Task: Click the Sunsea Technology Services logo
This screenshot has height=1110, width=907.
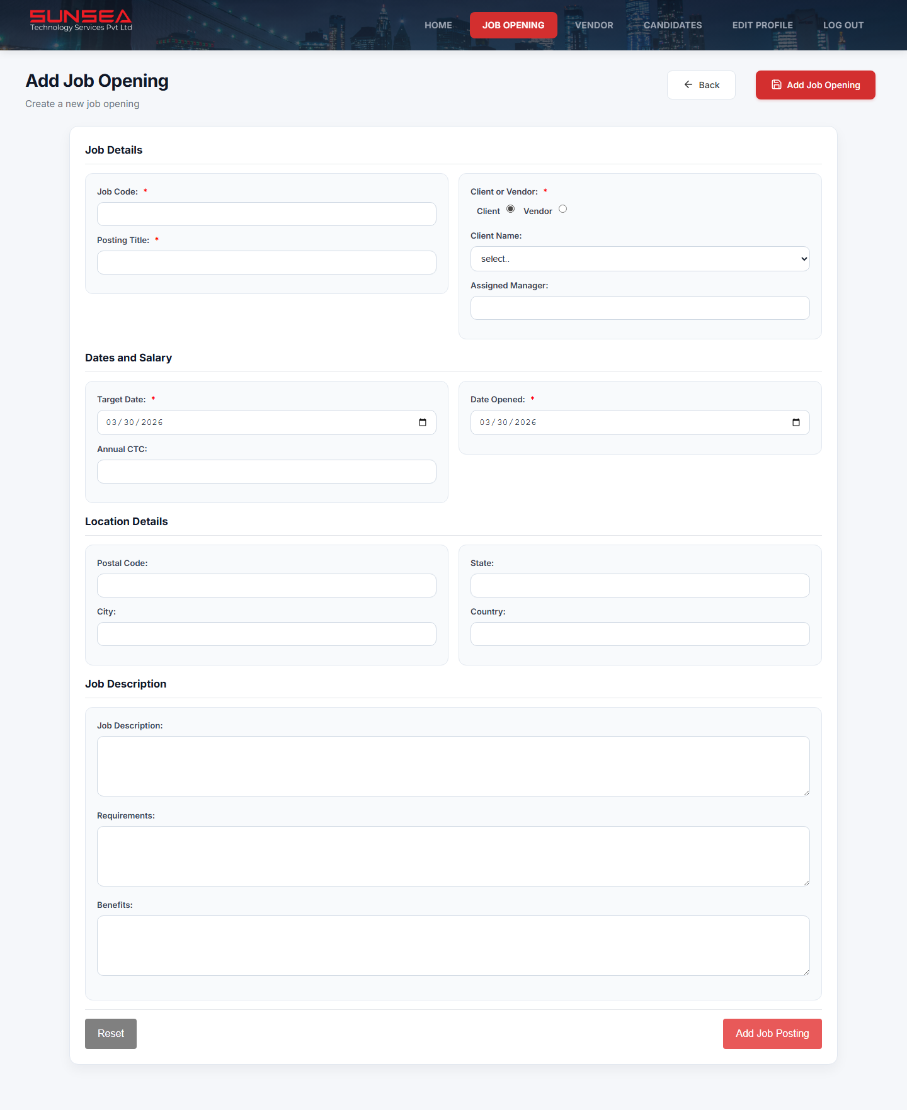Action: (x=81, y=21)
